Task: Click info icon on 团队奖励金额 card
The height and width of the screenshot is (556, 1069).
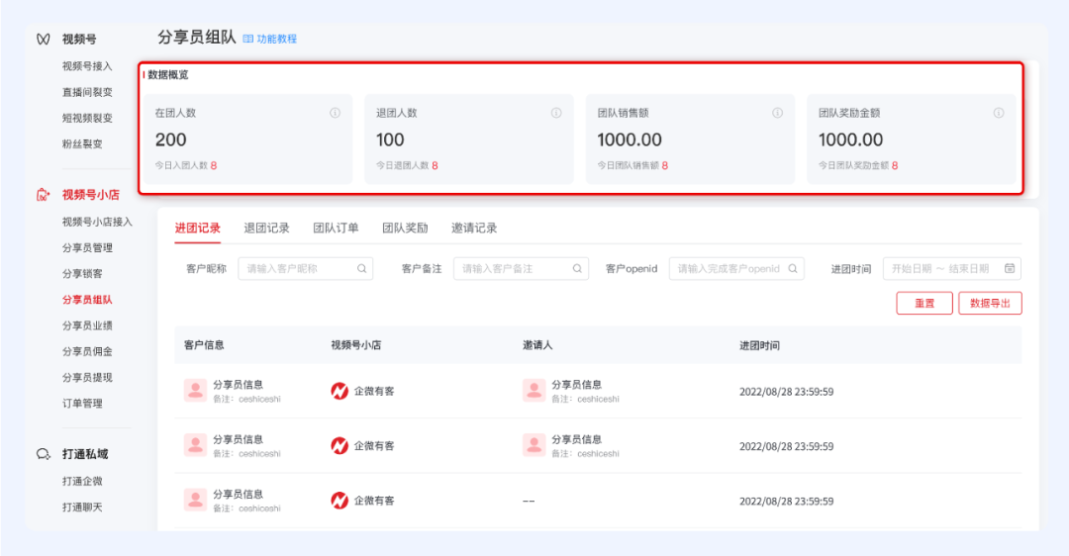Action: point(998,114)
